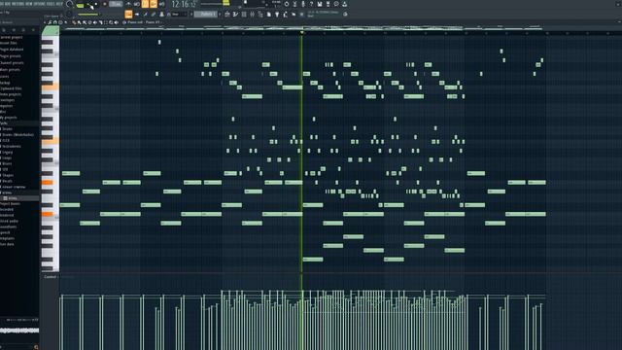This screenshot has width=622, height=350.
Task: Select the Paint brush tool in piano roll
Action: point(80,22)
